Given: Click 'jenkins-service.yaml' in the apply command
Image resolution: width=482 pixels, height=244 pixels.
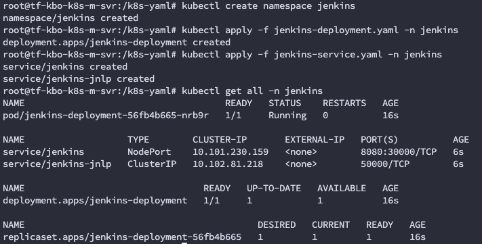Looking at the screenshot, I should coord(328,55).
